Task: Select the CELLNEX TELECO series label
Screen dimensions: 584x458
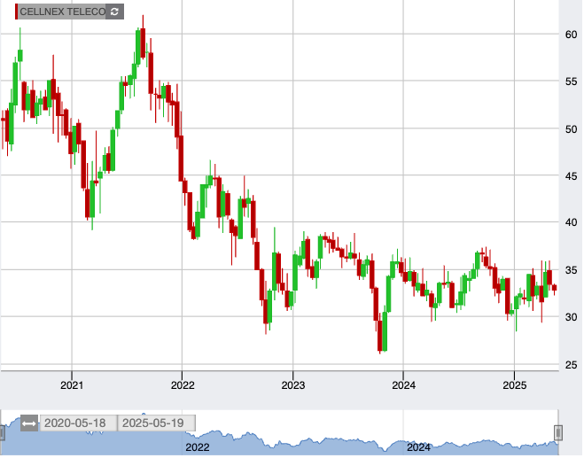Action: 63,12
